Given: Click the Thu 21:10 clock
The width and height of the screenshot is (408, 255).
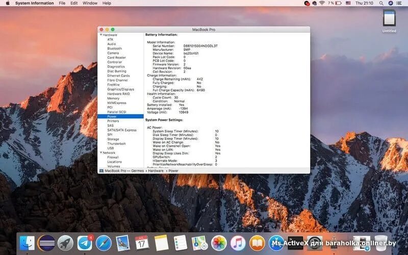Looking at the screenshot, I should click(364, 3).
